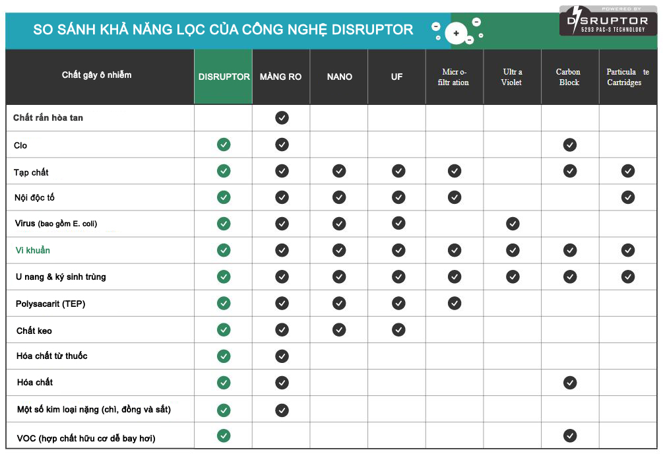Viewport: 663px width, 454px height.
Task: Click the 'Chất rắn hòa tan' row label
Action: click(48, 117)
